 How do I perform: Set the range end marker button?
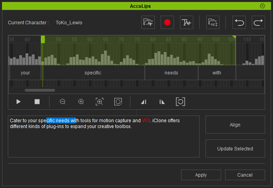point(162,101)
